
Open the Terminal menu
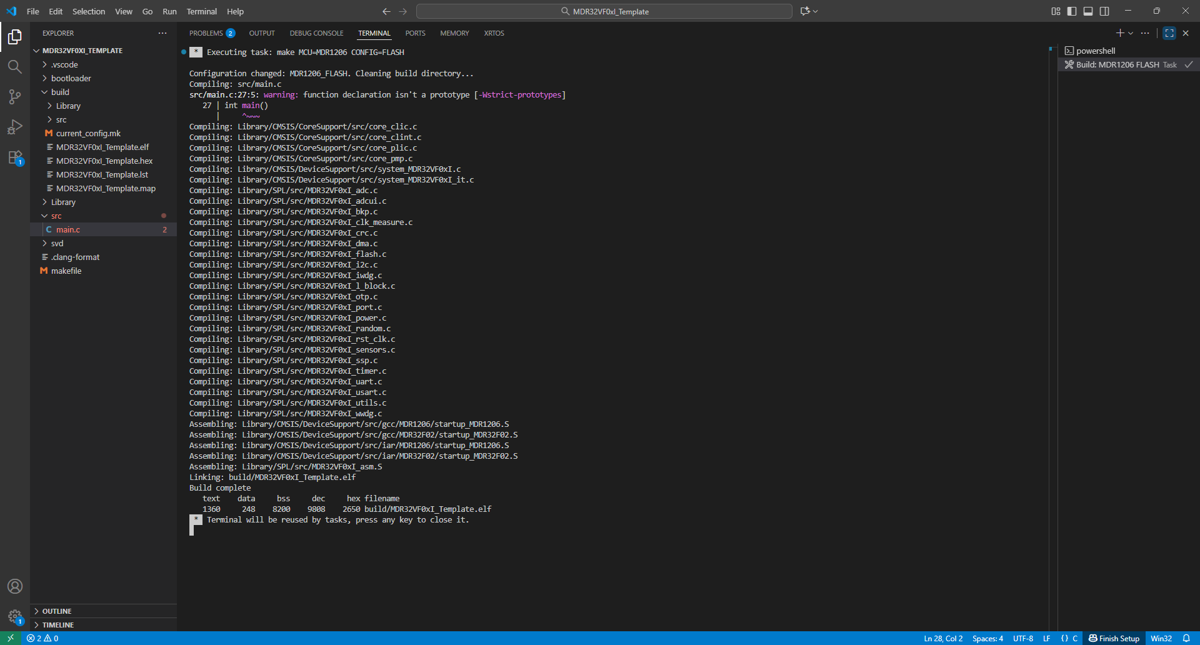click(x=201, y=11)
